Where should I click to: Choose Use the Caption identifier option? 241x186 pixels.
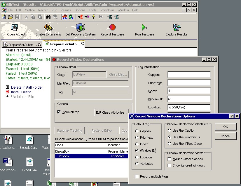[x=170, y=130]
